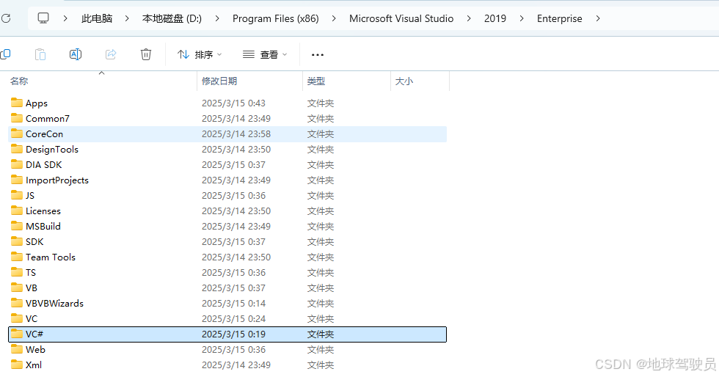719x377 pixels.
Task: Open the 排序 sort dropdown
Action: tap(200, 54)
